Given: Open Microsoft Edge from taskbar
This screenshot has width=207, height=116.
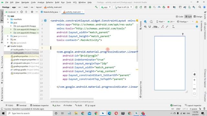Looking at the screenshot, I should pos(109,113).
